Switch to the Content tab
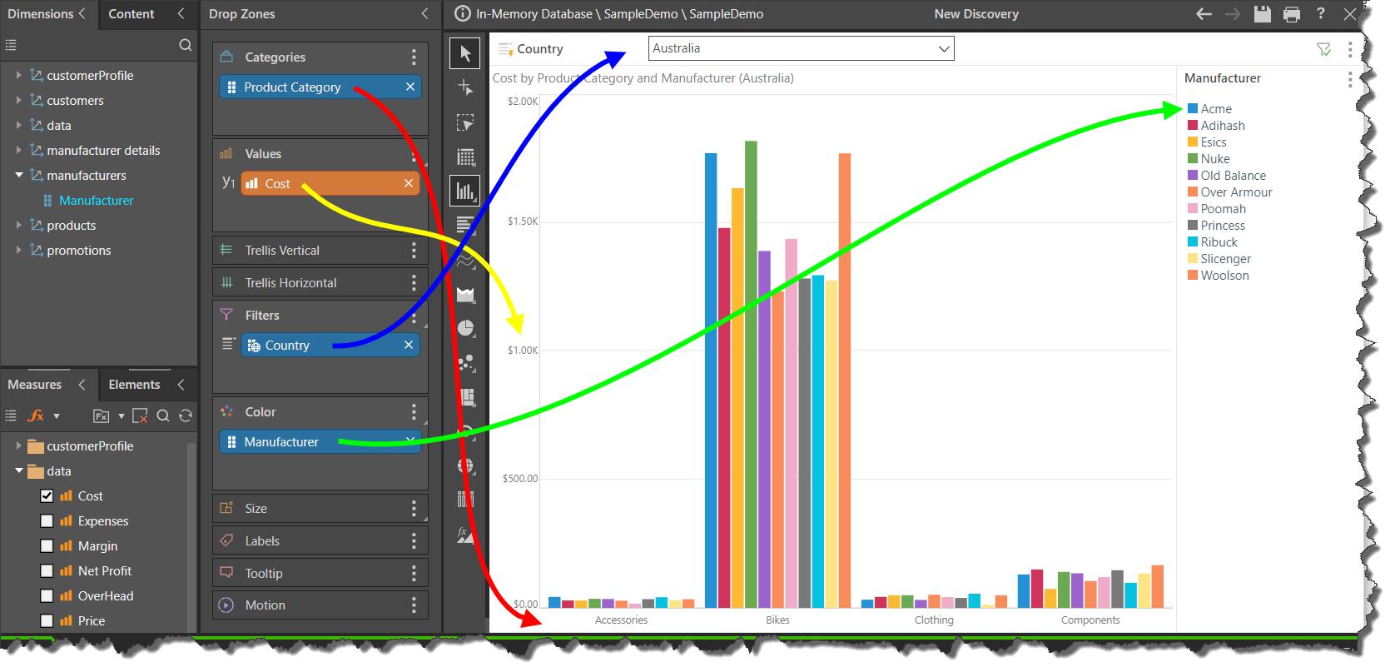 pyautogui.click(x=132, y=14)
